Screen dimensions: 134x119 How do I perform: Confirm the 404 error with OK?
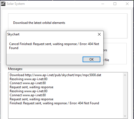click(91, 59)
